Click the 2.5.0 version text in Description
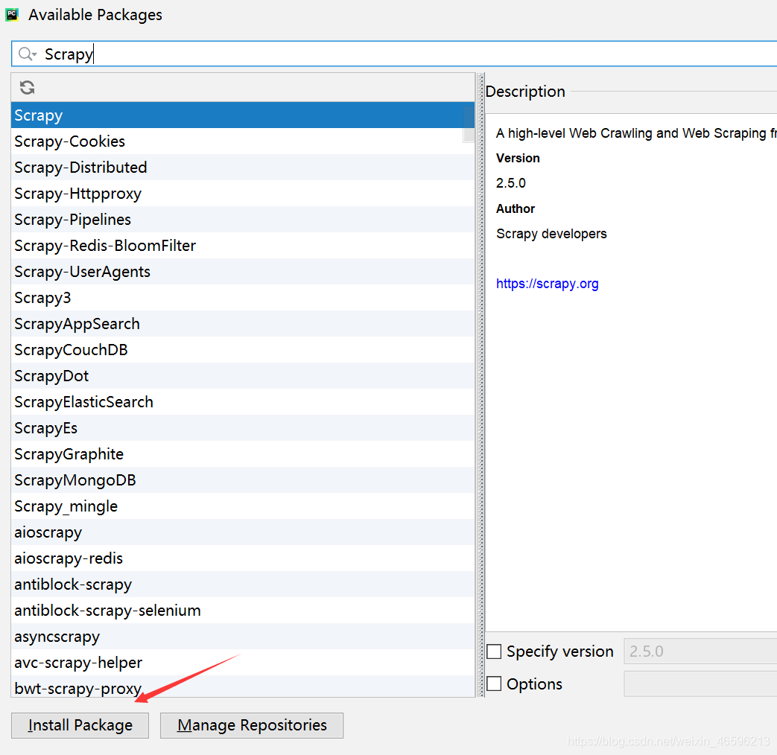The width and height of the screenshot is (777, 755). (511, 183)
